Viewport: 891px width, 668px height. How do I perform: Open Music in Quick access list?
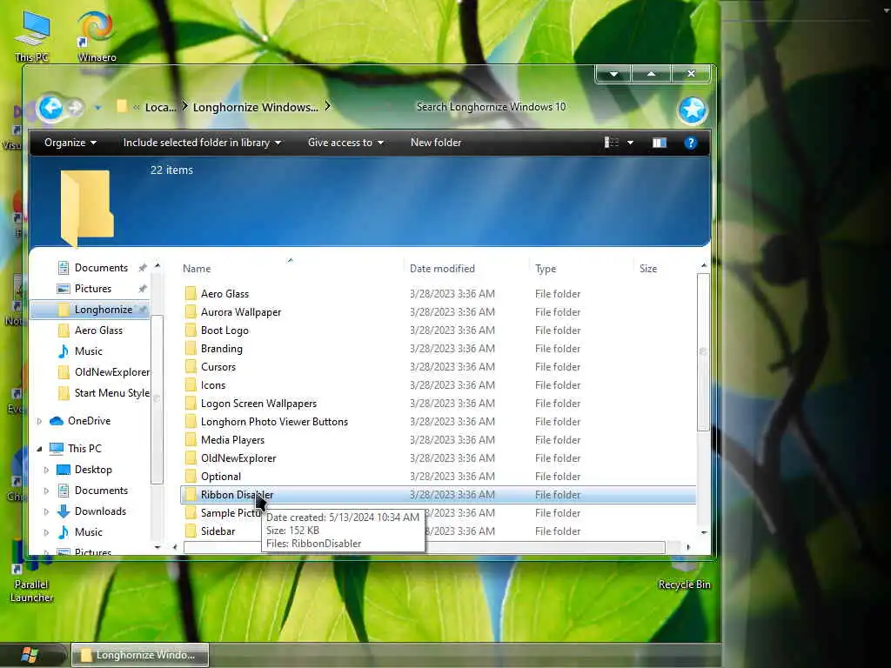coord(88,351)
